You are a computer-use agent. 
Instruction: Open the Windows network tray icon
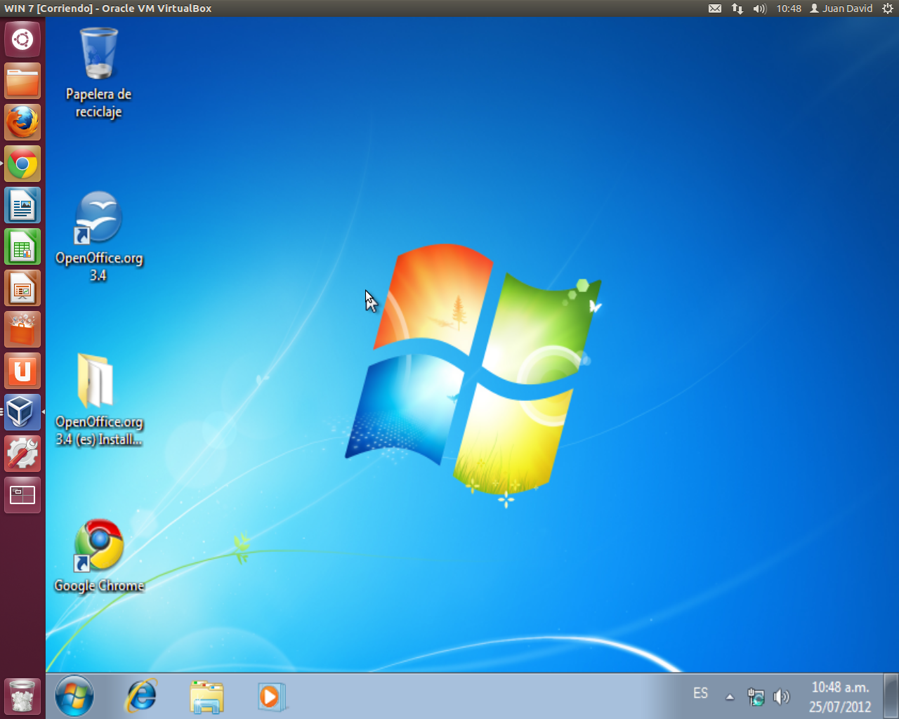(756, 697)
